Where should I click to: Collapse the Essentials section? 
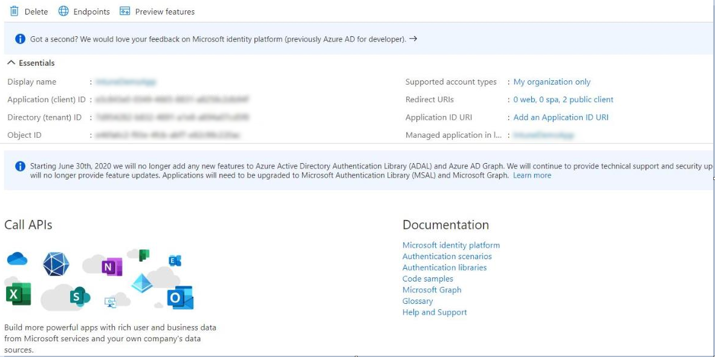click(x=11, y=63)
